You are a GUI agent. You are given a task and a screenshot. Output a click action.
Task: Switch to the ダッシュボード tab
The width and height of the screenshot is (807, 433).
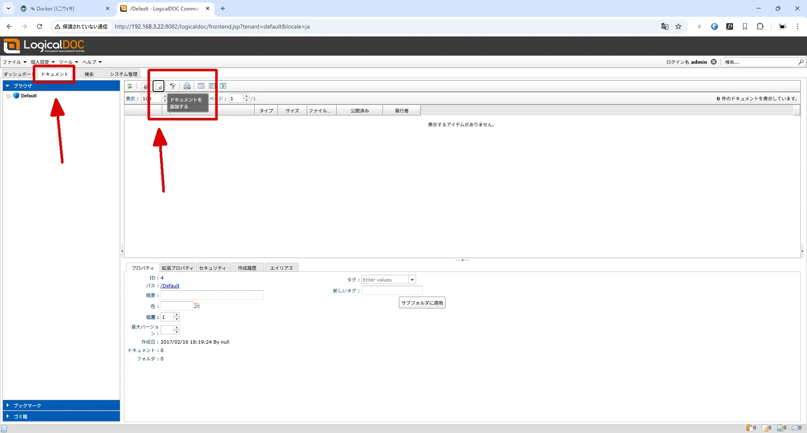[17, 74]
